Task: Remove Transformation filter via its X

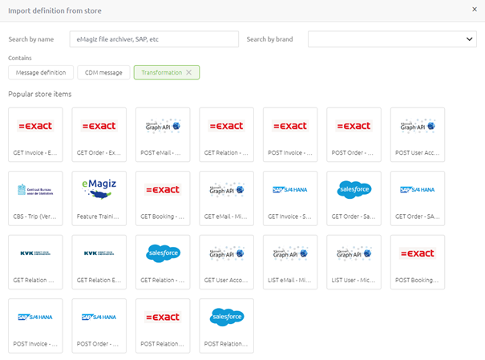Action: tap(188, 72)
